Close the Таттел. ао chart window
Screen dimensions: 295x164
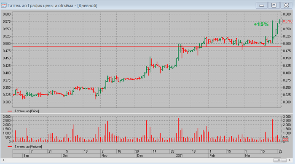(x=286, y=5)
